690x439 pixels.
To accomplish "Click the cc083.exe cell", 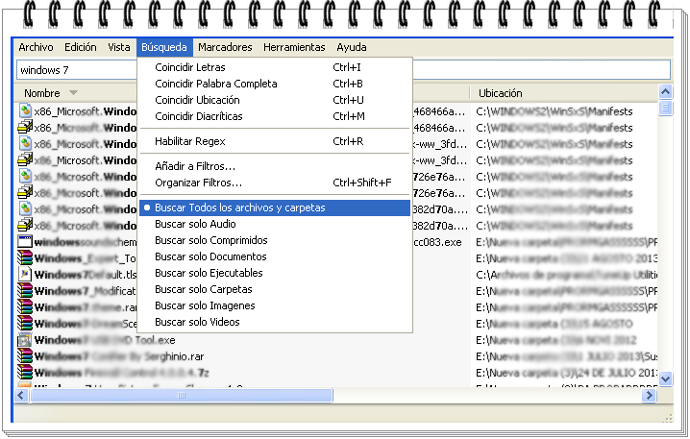I will (438, 242).
